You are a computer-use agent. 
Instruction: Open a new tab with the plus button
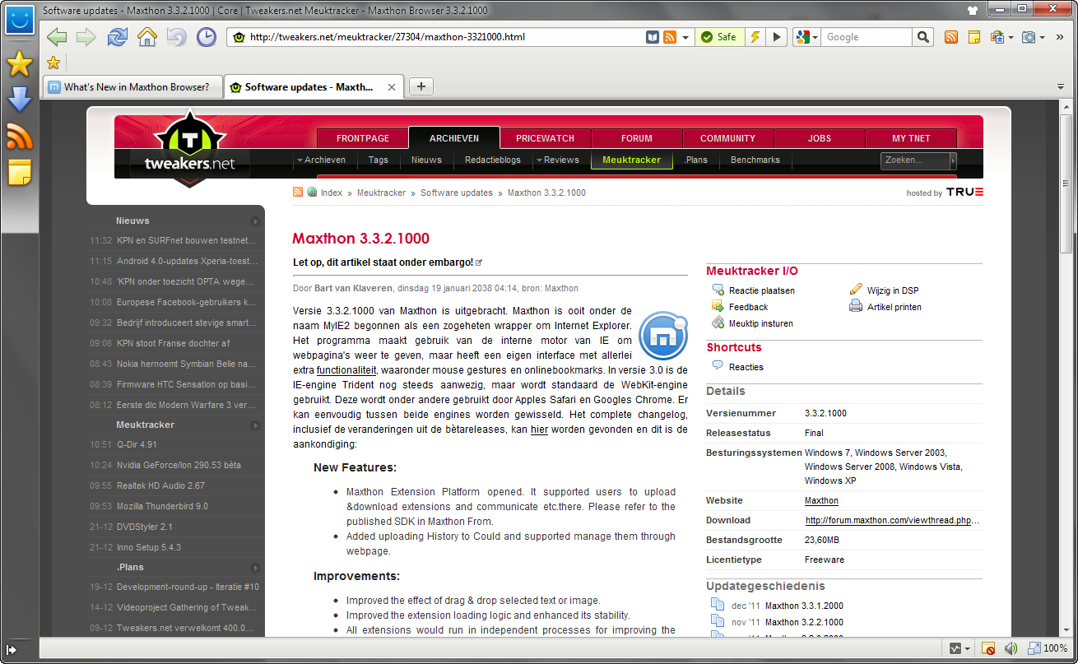pos(421,86)
